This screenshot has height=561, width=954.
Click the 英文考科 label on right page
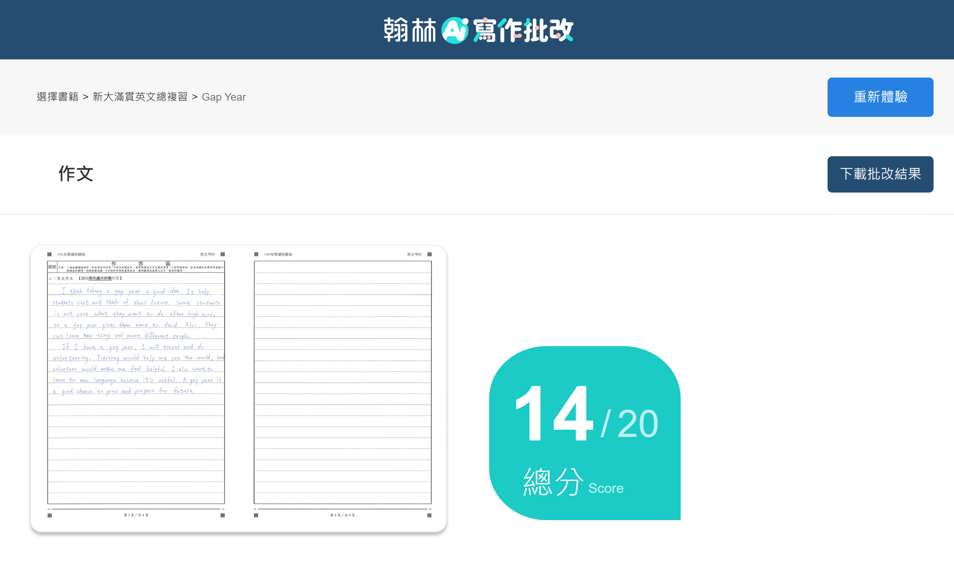point(414,255)
